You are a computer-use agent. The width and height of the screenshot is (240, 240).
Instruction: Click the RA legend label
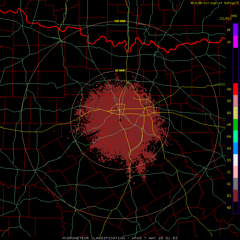(x=229, y=137)
